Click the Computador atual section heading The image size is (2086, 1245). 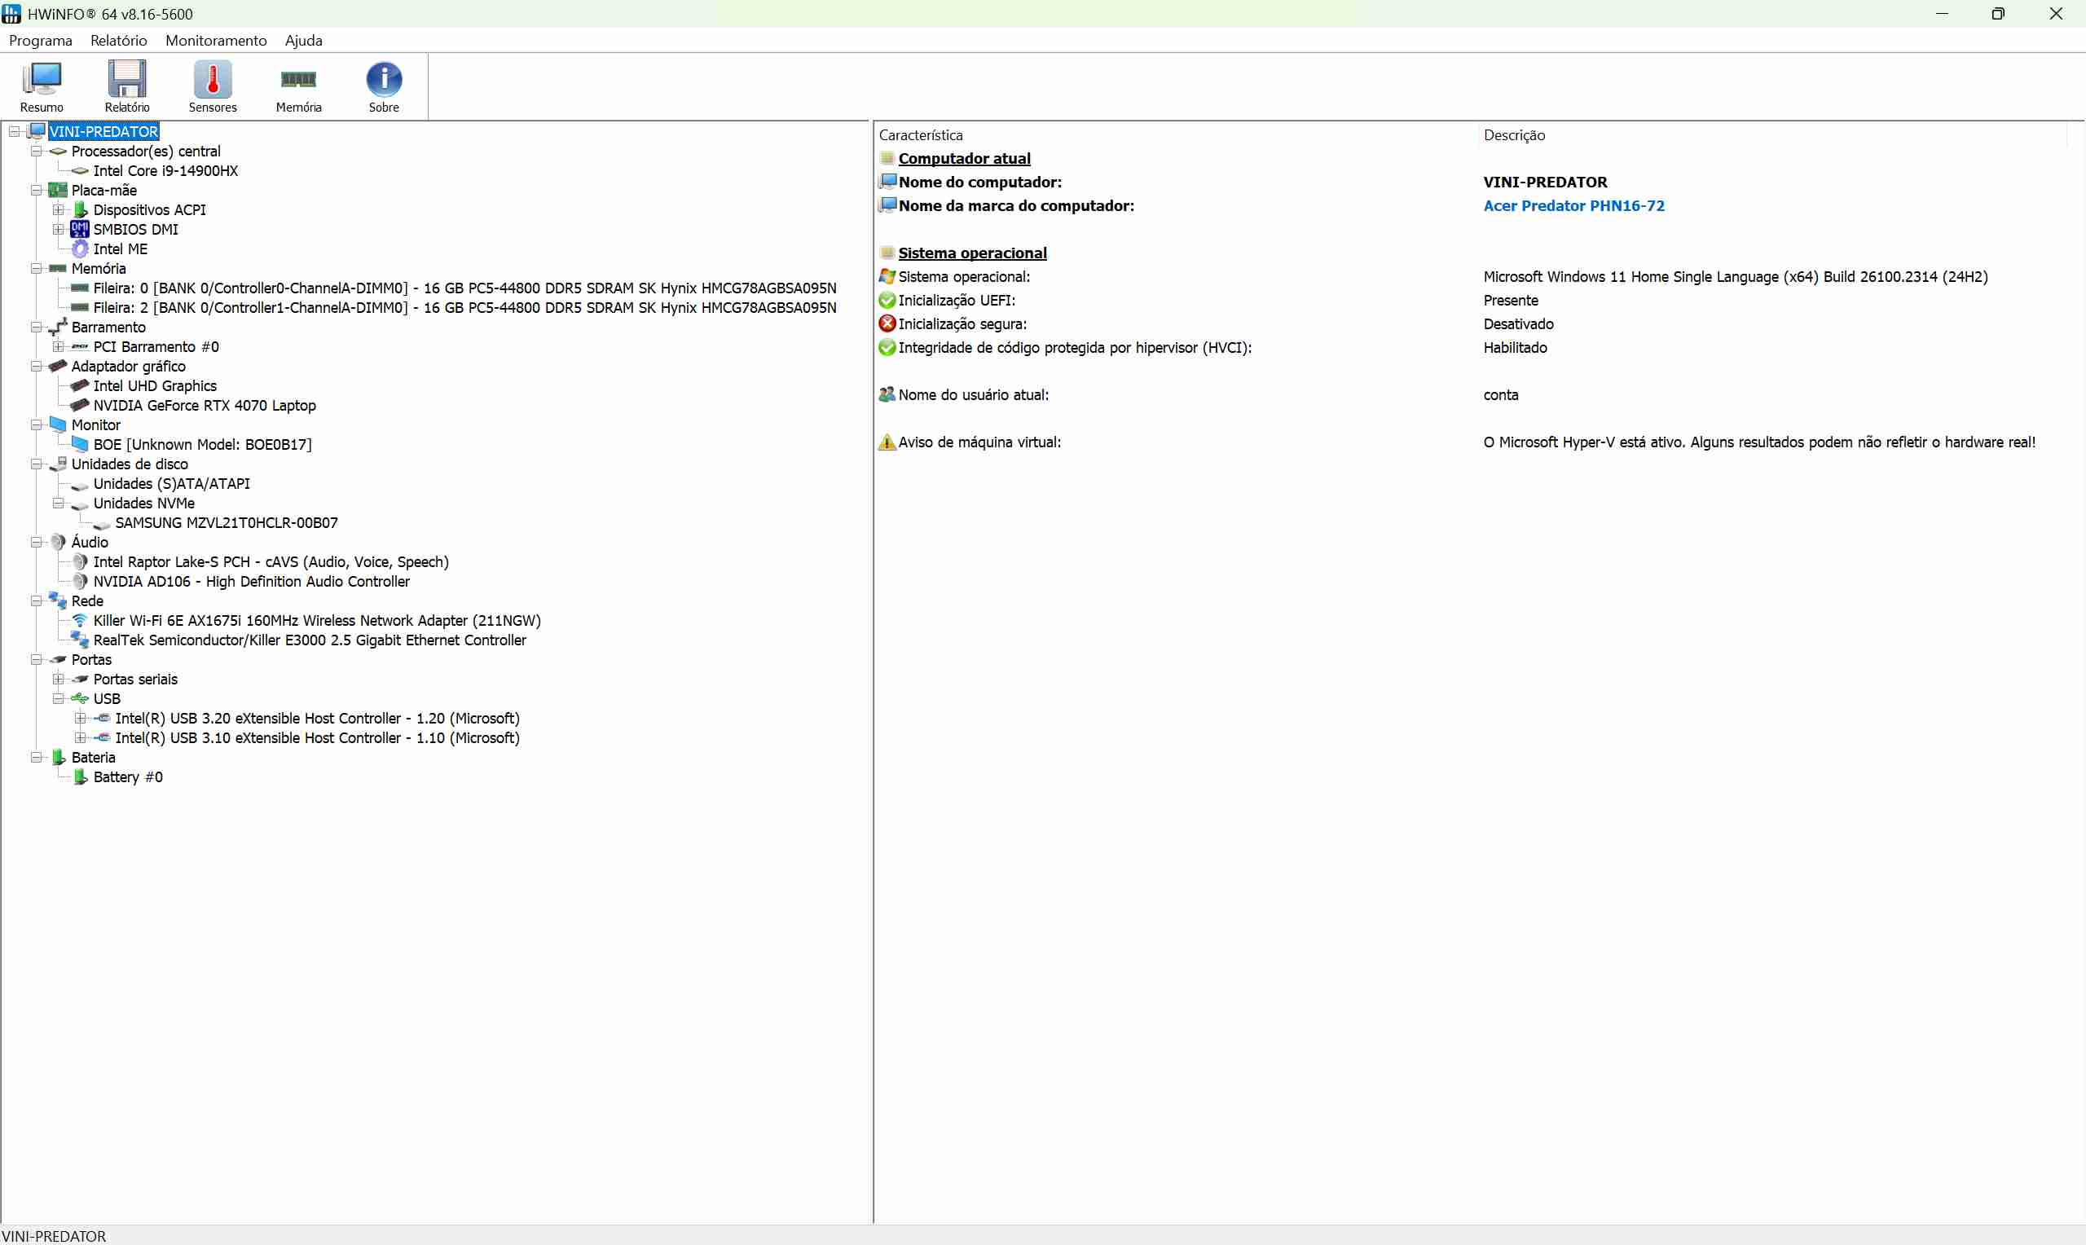pos(965,159)
